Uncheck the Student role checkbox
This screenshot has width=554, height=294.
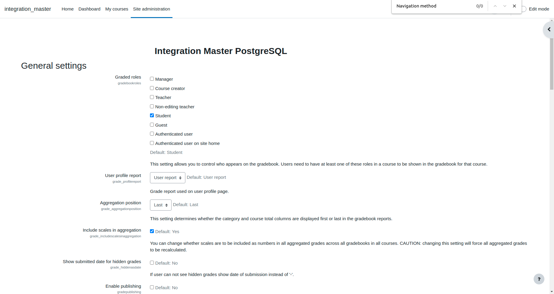click(152, 115)
